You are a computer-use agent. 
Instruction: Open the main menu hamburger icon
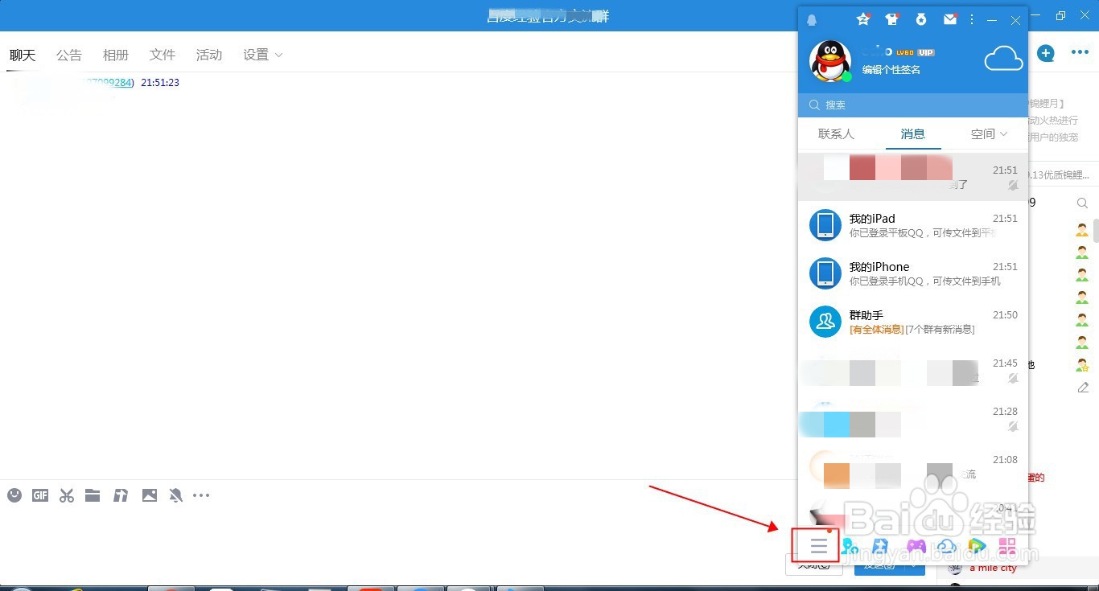819,546
